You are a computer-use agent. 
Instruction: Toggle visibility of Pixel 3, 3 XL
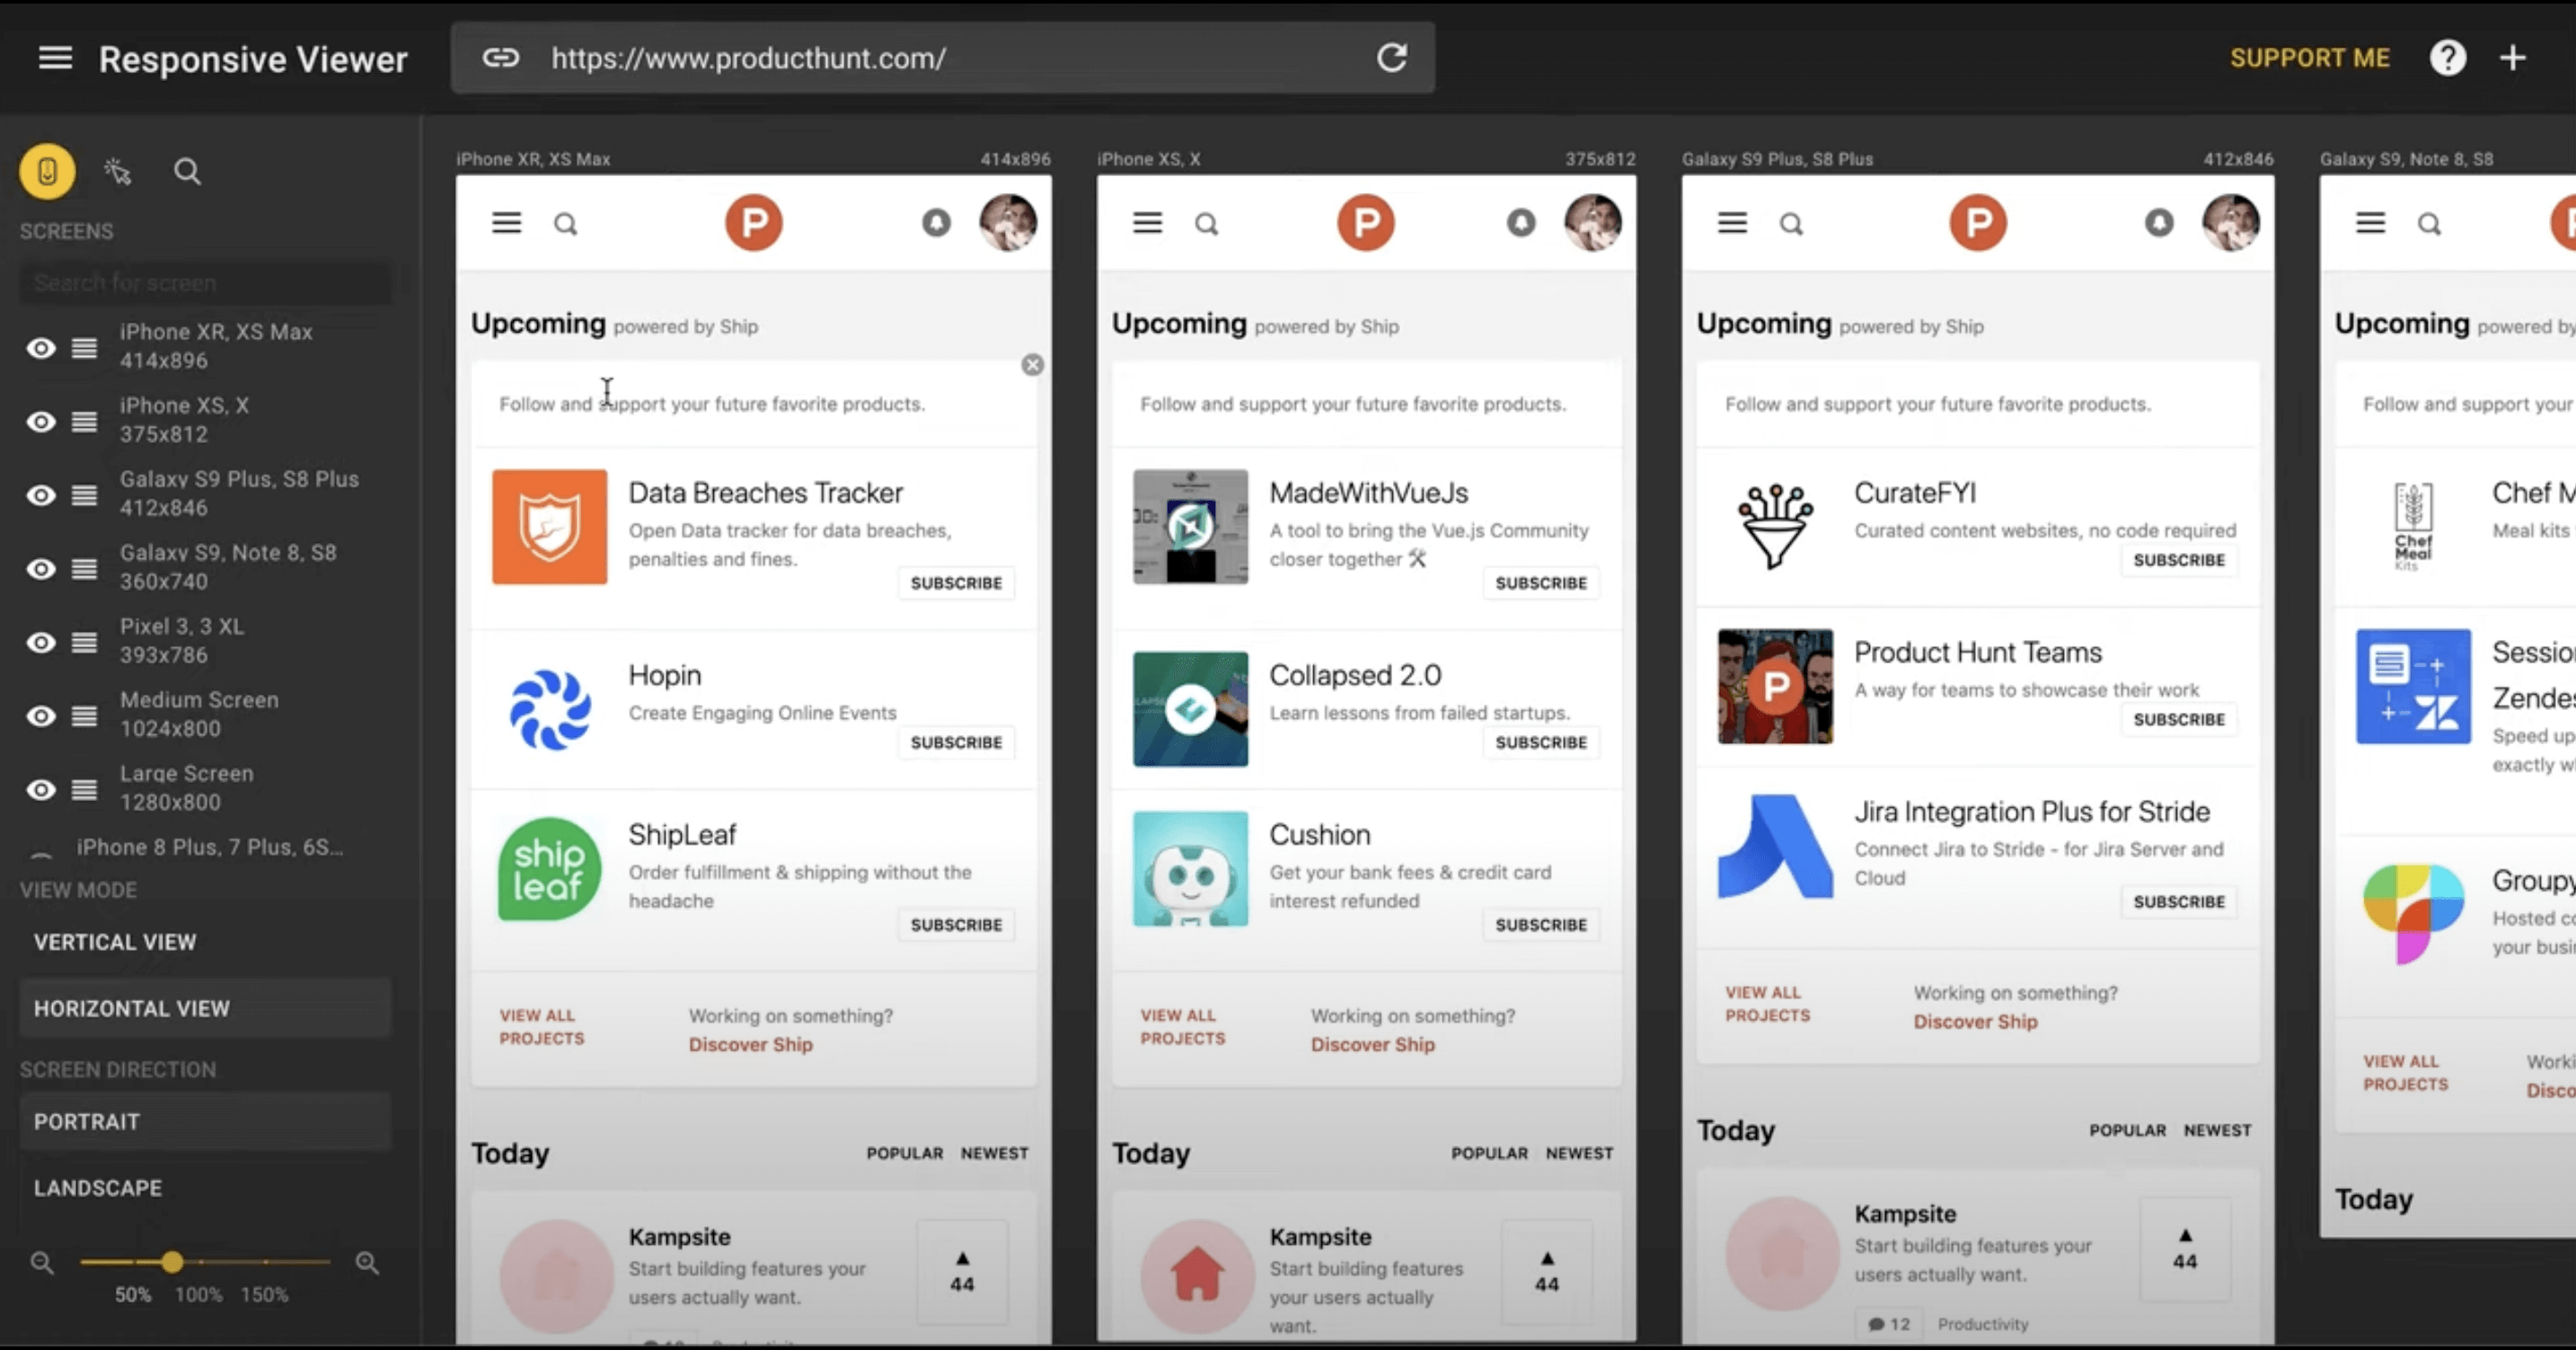pyautogui.click(x=41, y=643)
